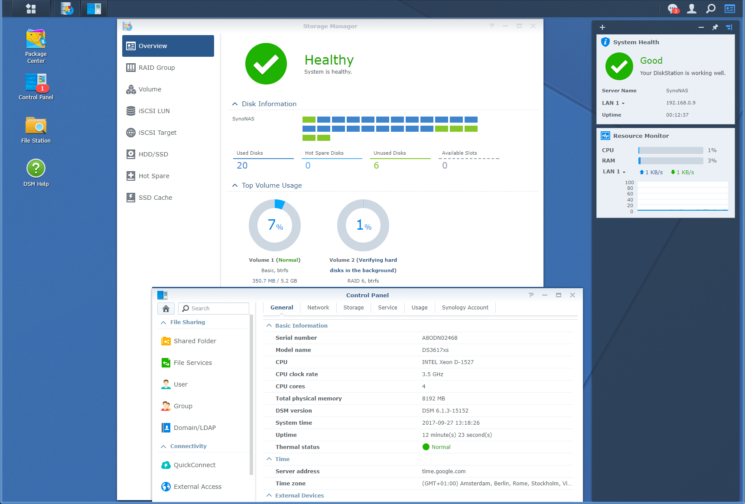This screenshot has width=745, height=504.
Task: Toggle the widgets panel taskbar icon
Action: pyautogui.click(x=730, y=9)
